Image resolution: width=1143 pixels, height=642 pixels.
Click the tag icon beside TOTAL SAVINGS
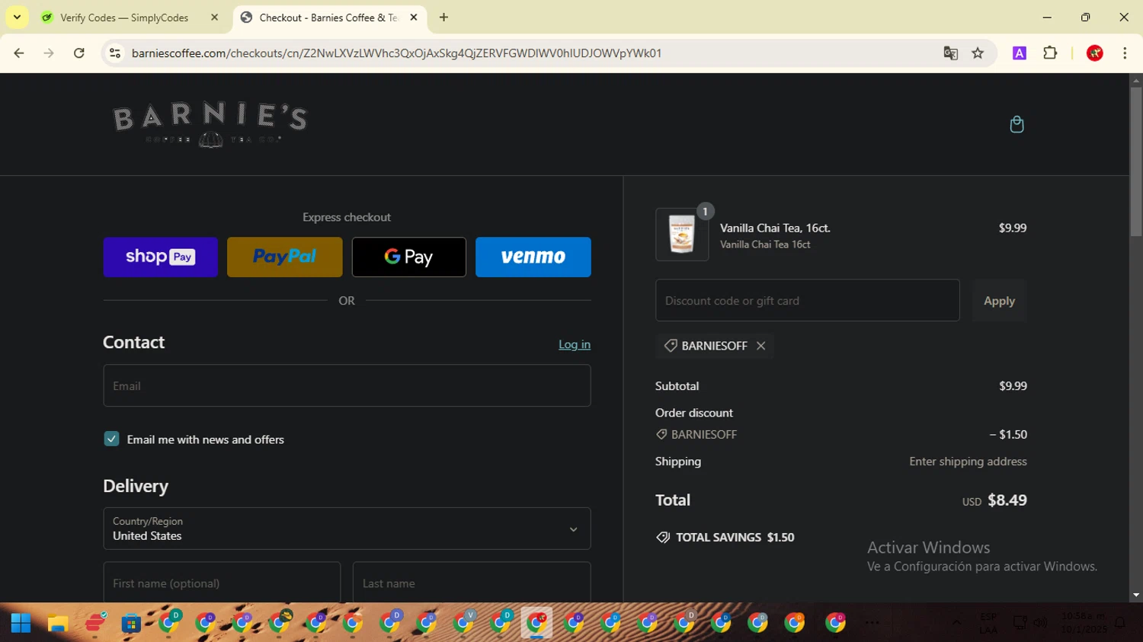coord(663,538)
